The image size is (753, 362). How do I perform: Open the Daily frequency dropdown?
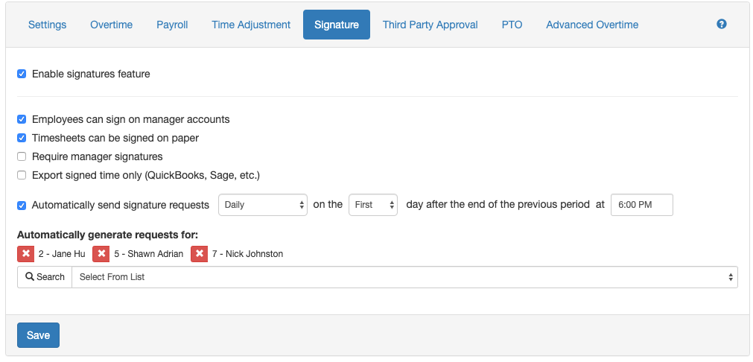262,205
